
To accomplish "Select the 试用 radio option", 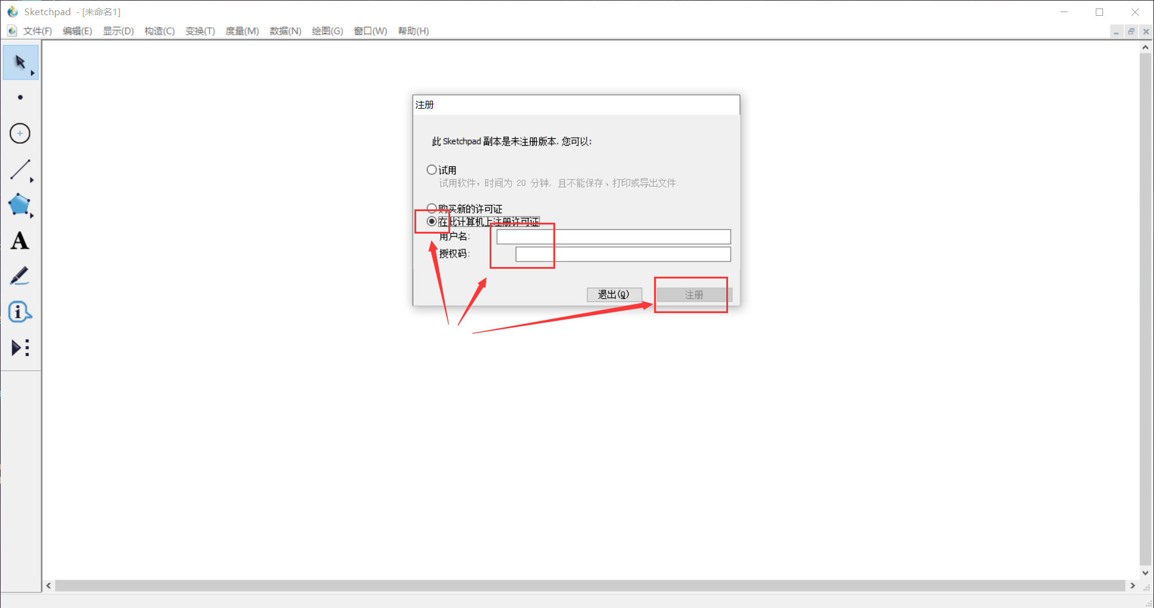I will click(x=431, y=170).
